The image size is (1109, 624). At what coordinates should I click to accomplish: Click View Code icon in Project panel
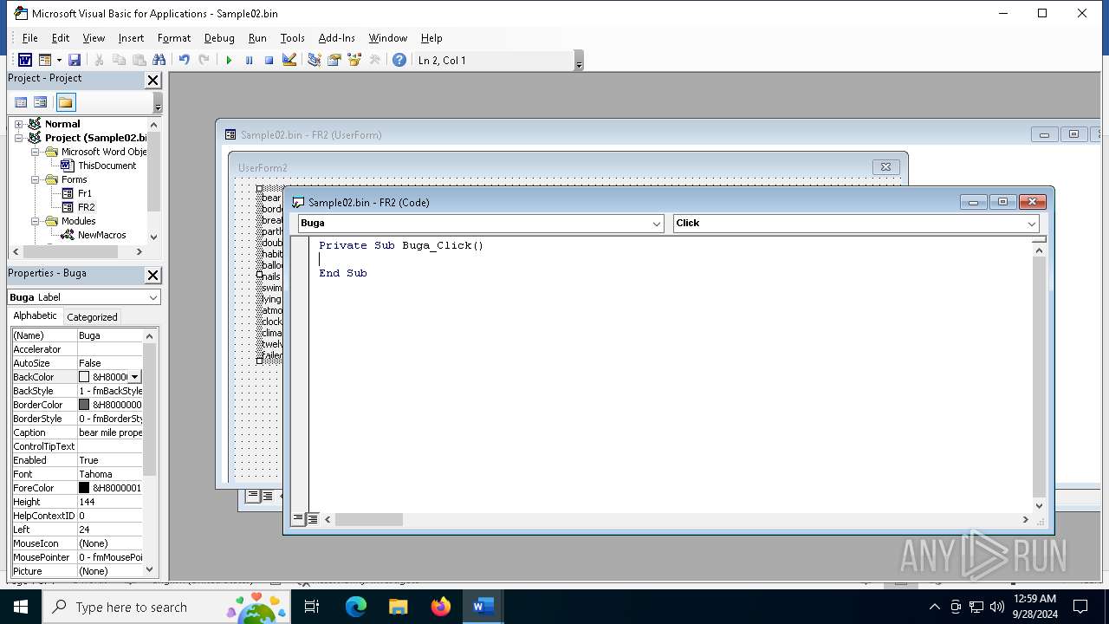(21, 102)
